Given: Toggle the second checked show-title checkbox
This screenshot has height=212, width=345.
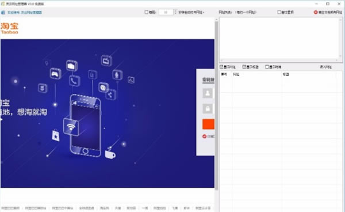Looking at the screenshot, I should pyautogui.click(x=244, y=67).
